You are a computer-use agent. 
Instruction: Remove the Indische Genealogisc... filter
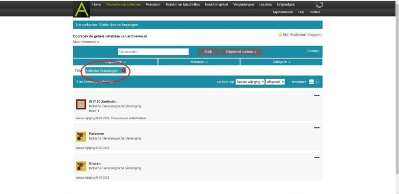pos(124,71)
